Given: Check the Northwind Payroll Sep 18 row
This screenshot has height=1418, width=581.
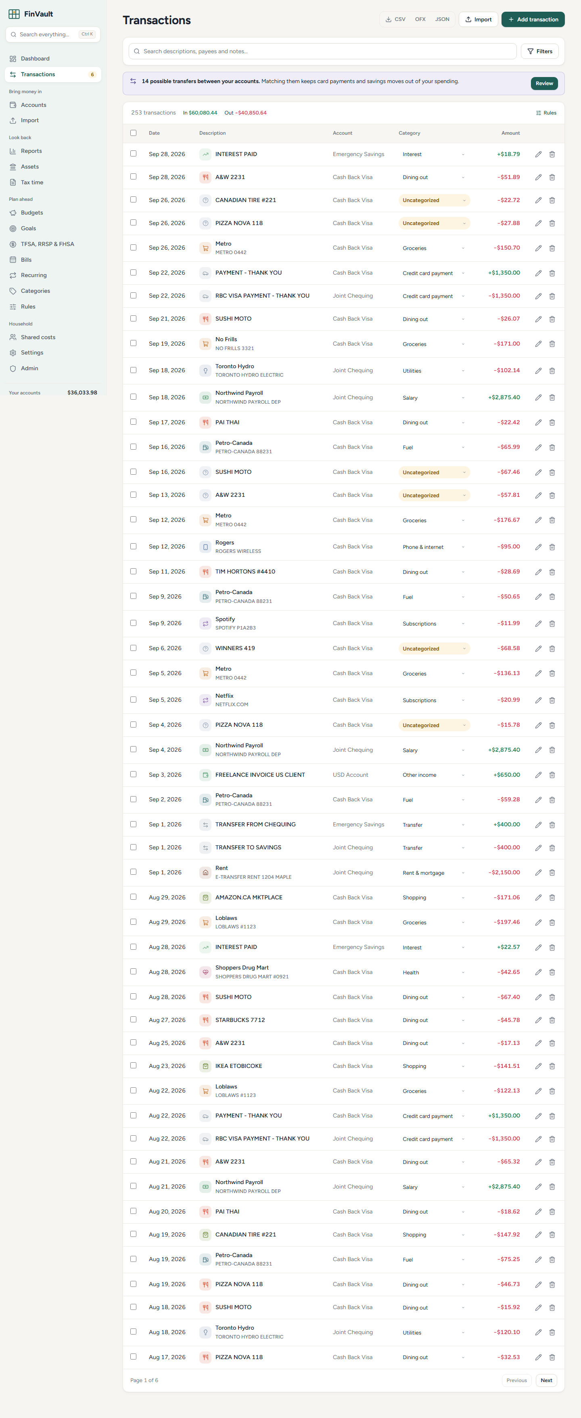Looking at the screenshot, I should coord(133,397).
